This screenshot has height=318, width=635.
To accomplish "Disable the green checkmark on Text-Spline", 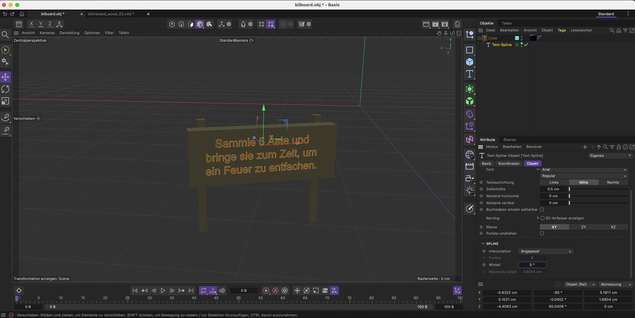I will click(x=526, y=45).
